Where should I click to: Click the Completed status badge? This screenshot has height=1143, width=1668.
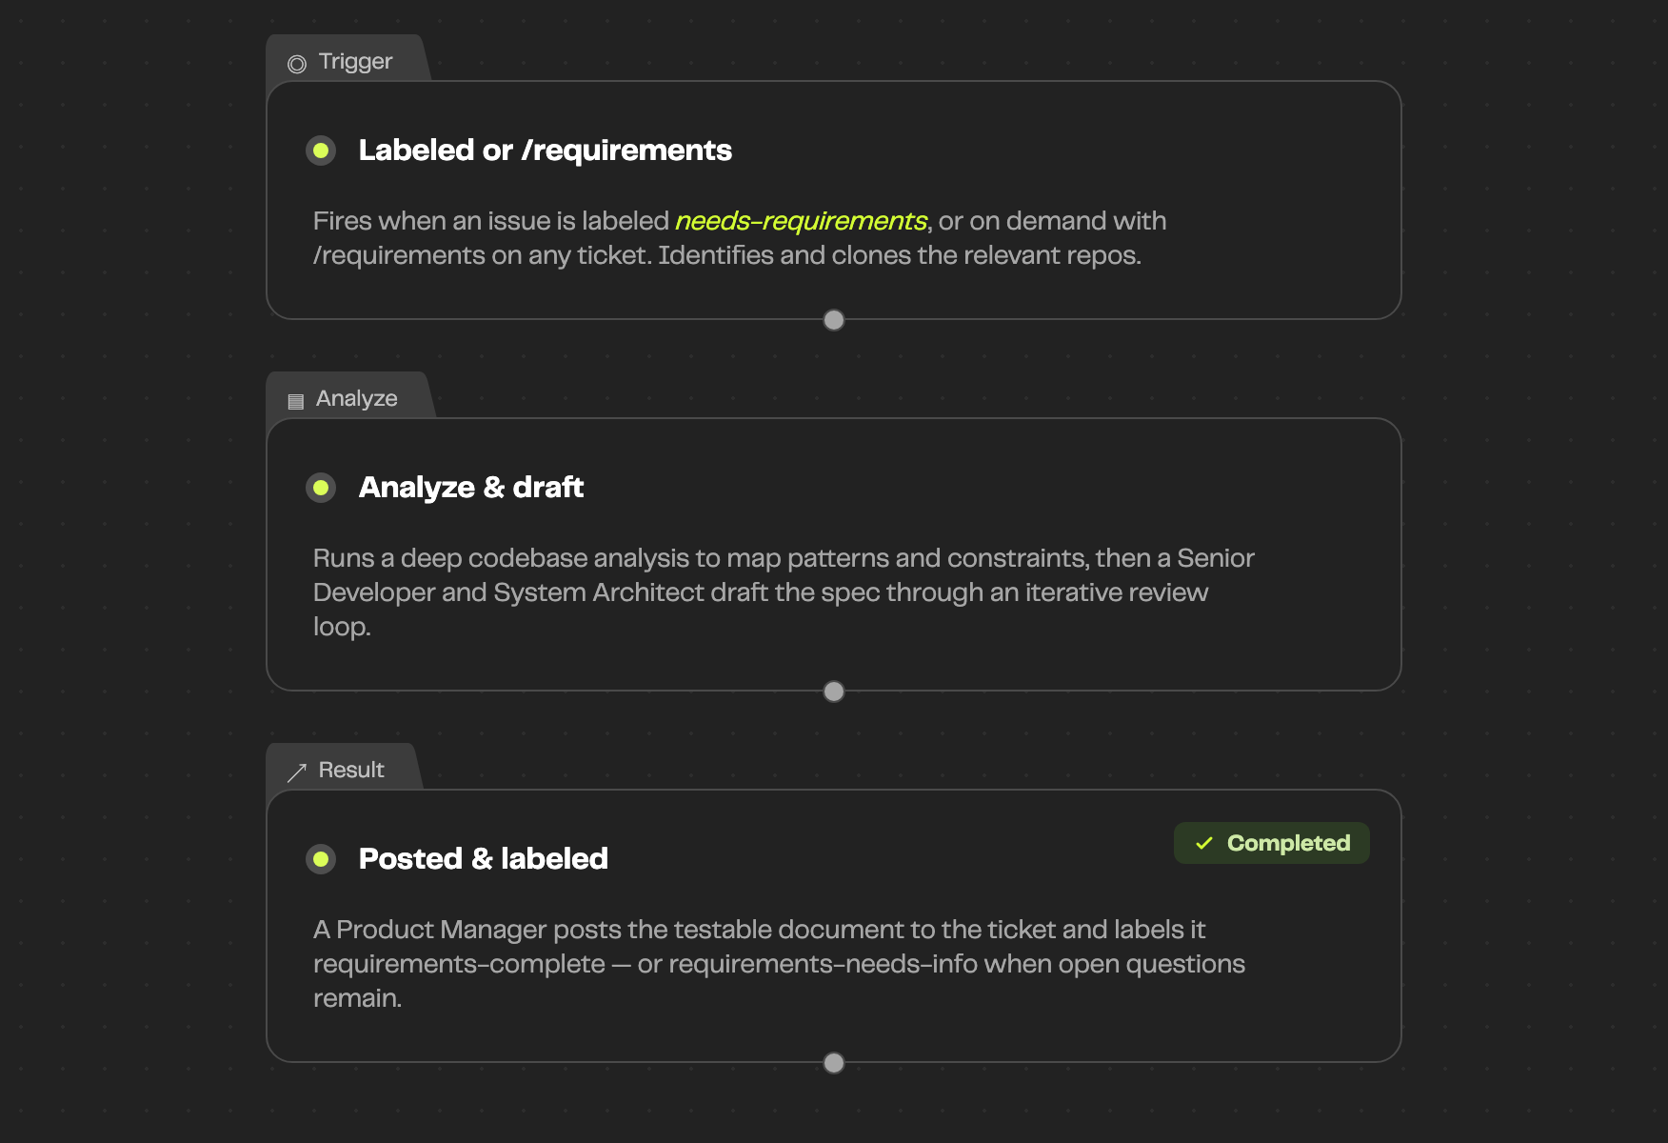[x=1272, y=843]
